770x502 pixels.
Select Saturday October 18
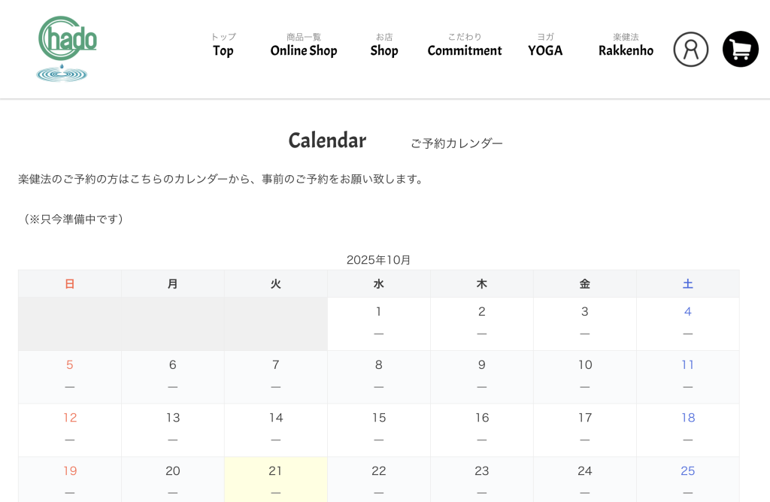pos(687,429)
